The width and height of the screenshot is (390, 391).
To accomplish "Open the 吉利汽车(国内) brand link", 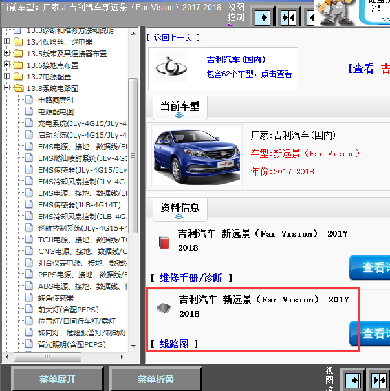I will pos(236,59).
